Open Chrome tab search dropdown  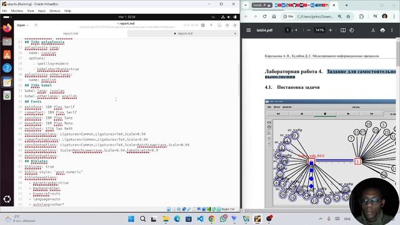246,5
